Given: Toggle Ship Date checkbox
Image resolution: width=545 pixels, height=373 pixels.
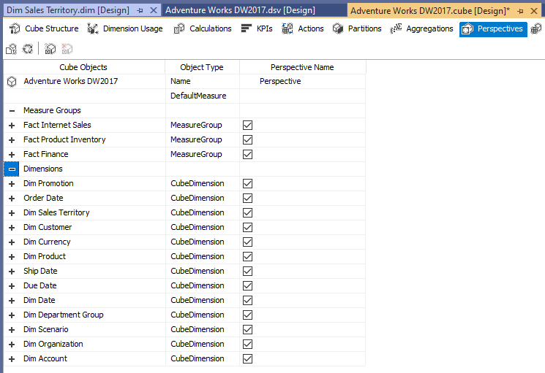Looking at the screenshot, I should 247,271.
